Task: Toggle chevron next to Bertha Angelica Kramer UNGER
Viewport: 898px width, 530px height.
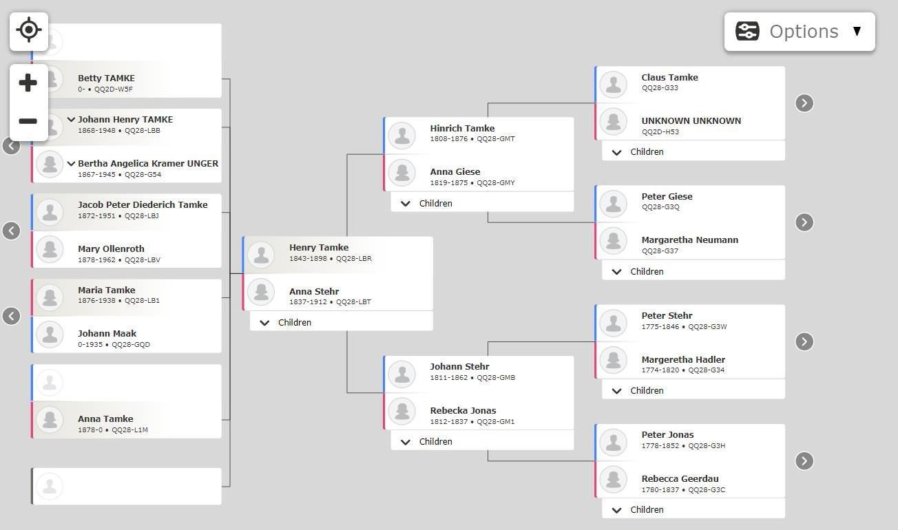Action: 71,164
